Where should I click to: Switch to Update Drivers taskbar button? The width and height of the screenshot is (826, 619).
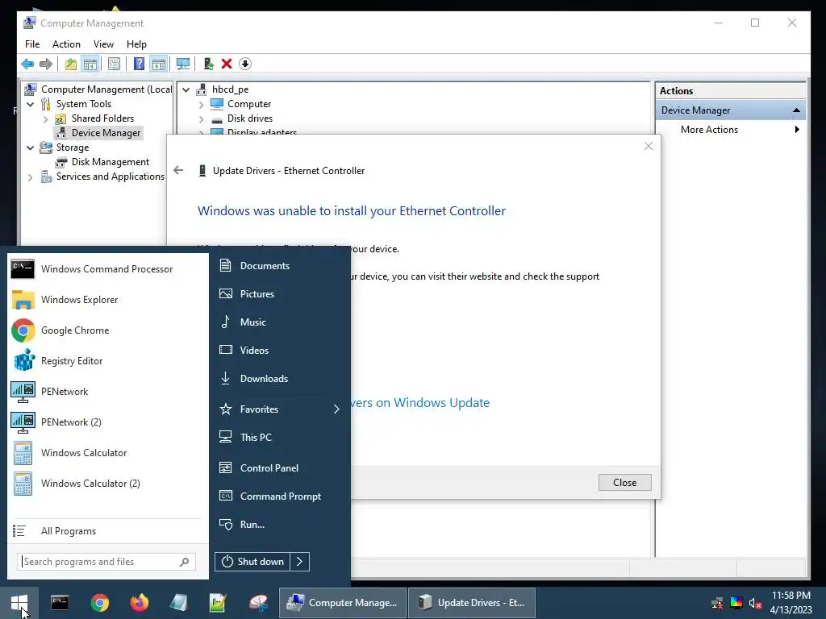click(x=471, y=603)
